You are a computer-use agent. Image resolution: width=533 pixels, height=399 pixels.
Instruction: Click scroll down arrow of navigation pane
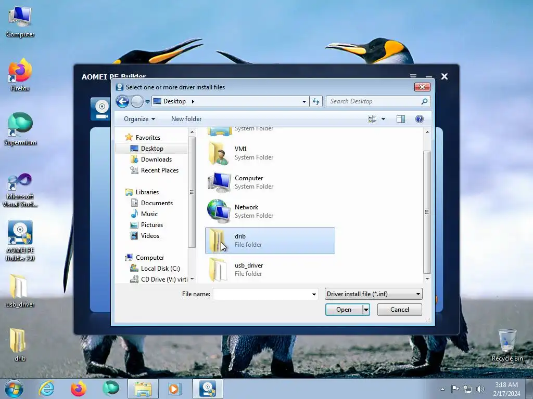point(192,279)
